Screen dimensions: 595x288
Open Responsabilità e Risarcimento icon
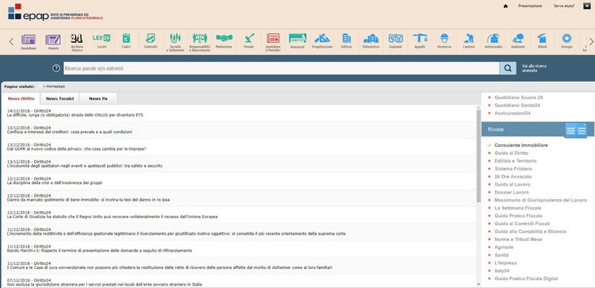200,42
